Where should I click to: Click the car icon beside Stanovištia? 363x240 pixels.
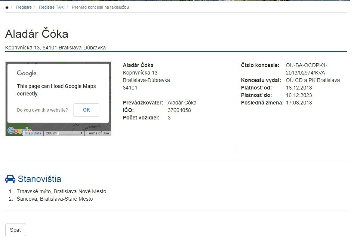(x=10, y=179)
